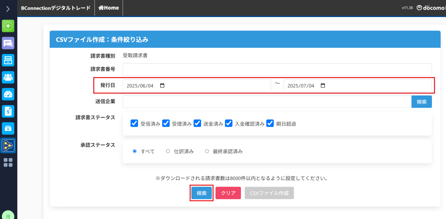Open the dollar invoice document sidebar icon
Screen dimensions: 446x219
8,112
